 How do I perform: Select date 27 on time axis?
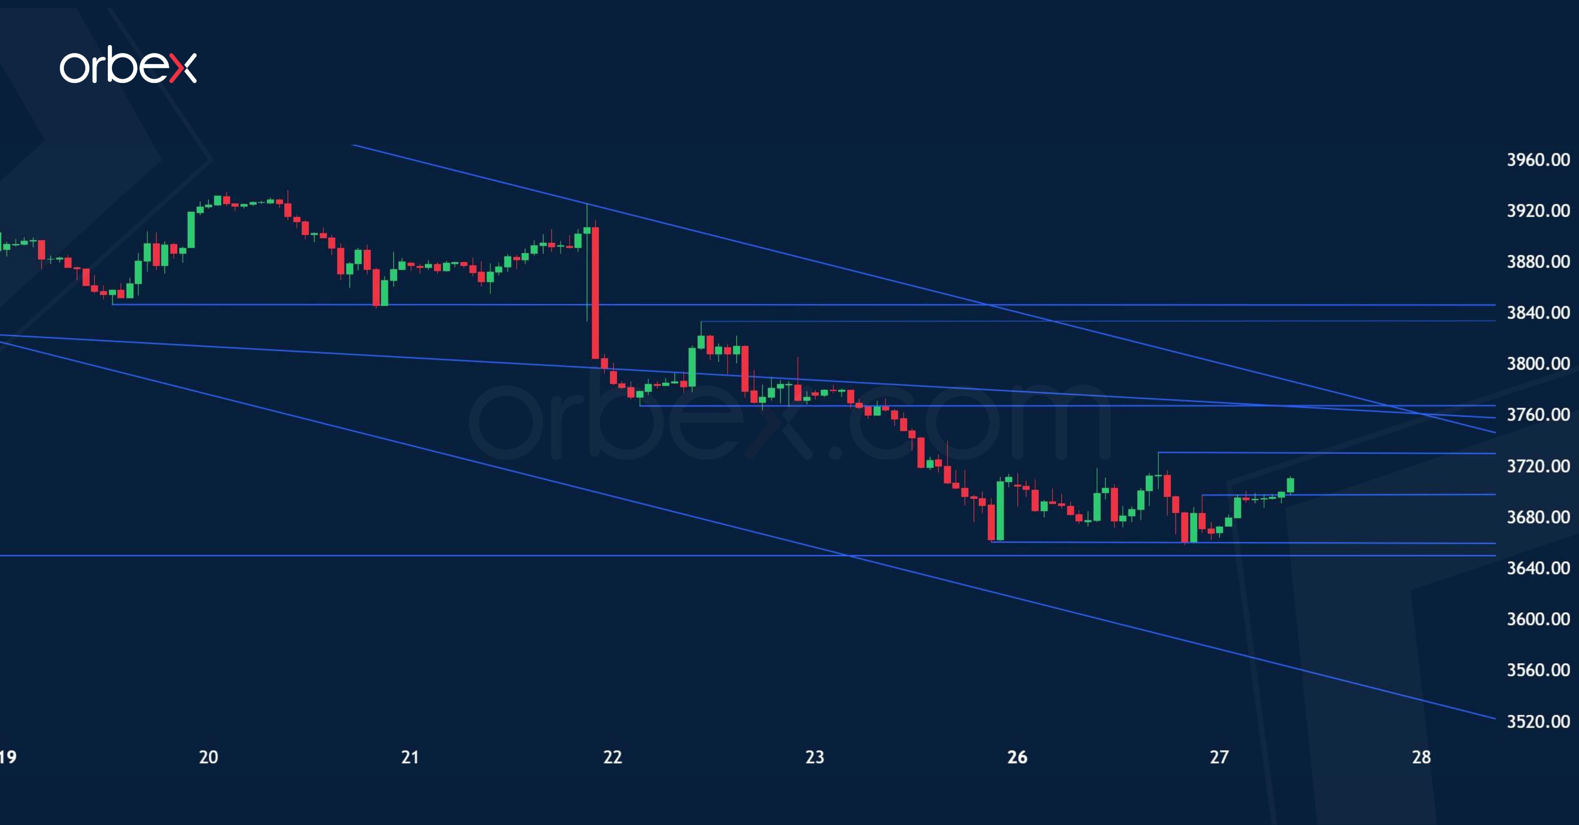[1219, 757]
